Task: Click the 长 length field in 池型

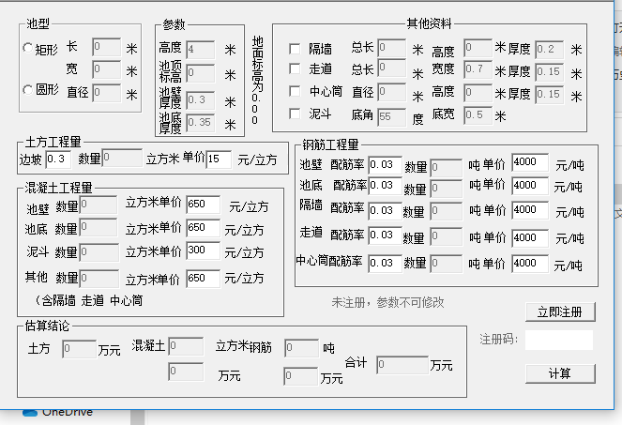Action: click(x=106, y=47)
